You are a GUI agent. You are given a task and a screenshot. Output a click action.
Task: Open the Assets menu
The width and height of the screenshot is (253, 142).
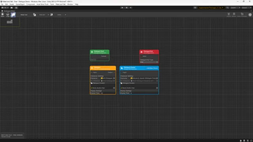pos(12,4)
